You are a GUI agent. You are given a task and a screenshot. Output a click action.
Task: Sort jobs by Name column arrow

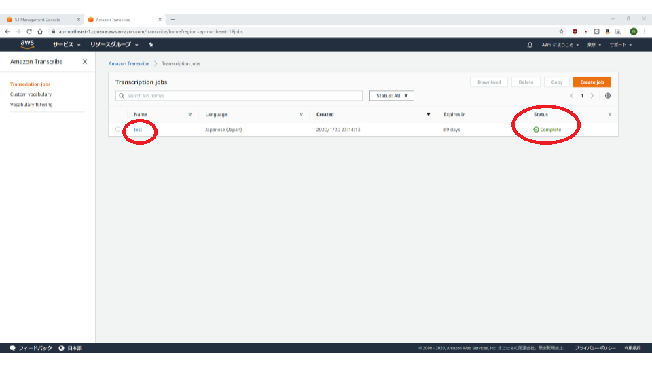(190, 114)
